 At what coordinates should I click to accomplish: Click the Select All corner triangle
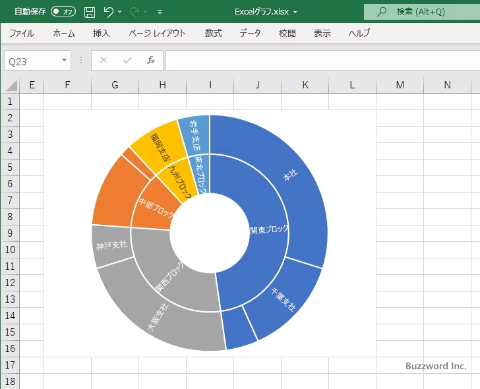pos(11,85)
